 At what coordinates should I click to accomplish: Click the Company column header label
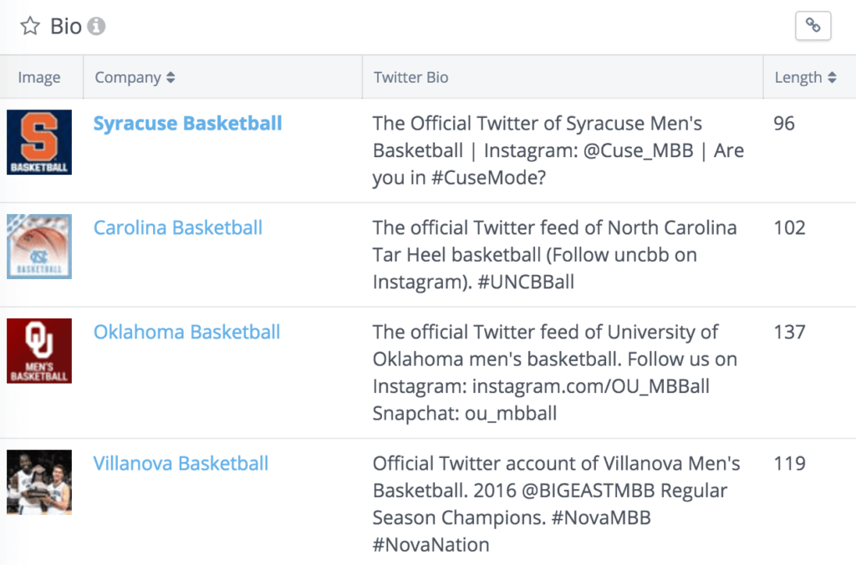point(128,78)
